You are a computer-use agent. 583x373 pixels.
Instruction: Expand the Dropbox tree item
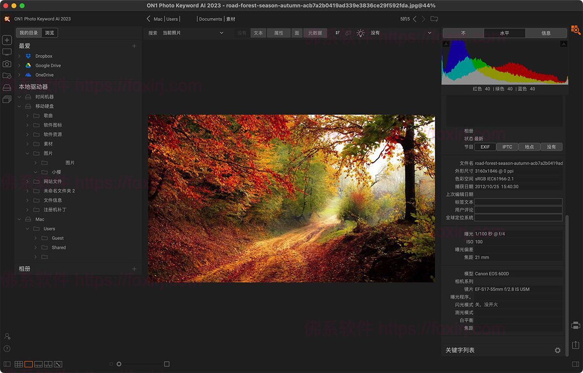(19, 56)
